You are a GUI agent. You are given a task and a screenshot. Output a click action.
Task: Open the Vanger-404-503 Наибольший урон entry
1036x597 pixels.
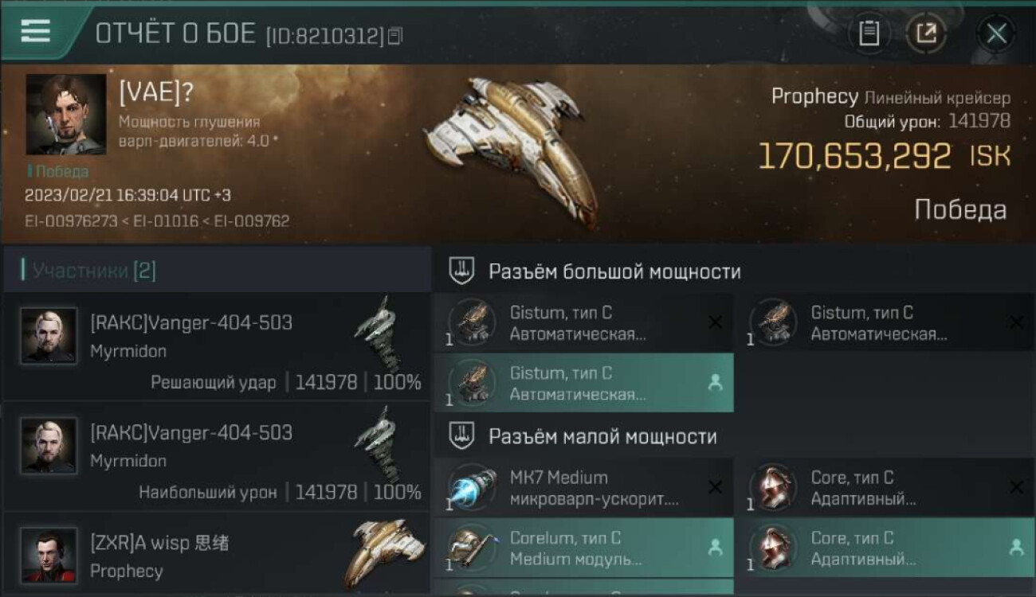pos(216,456)
